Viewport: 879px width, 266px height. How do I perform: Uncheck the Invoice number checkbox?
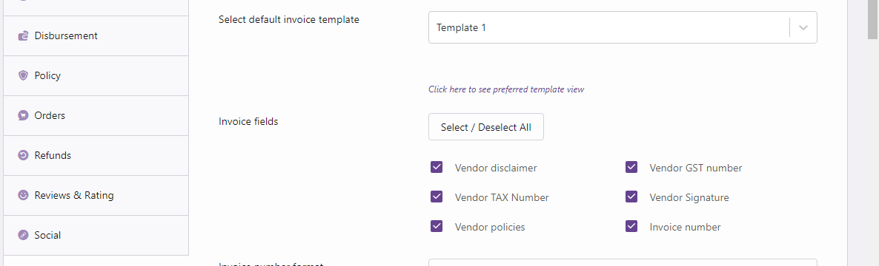(631, 226)
